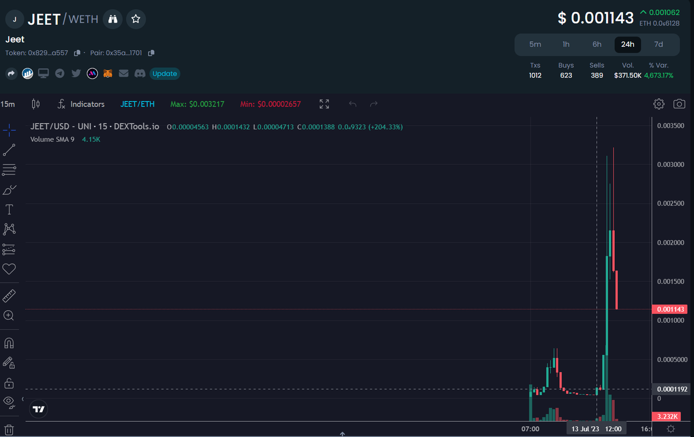
Task: Open price scale settings at axis bottom
Action: (x=670, y=429)
